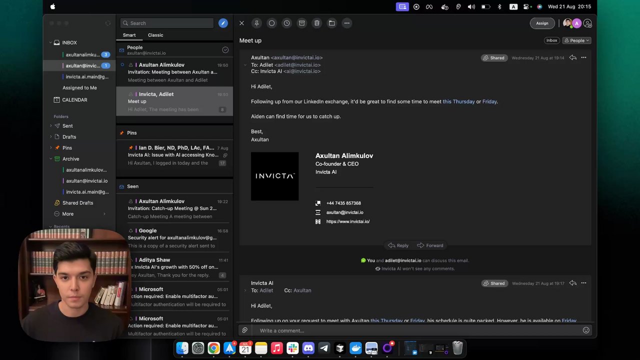640x360 pixels.
Task: Open Finder from the Dock
Action: 182,348
